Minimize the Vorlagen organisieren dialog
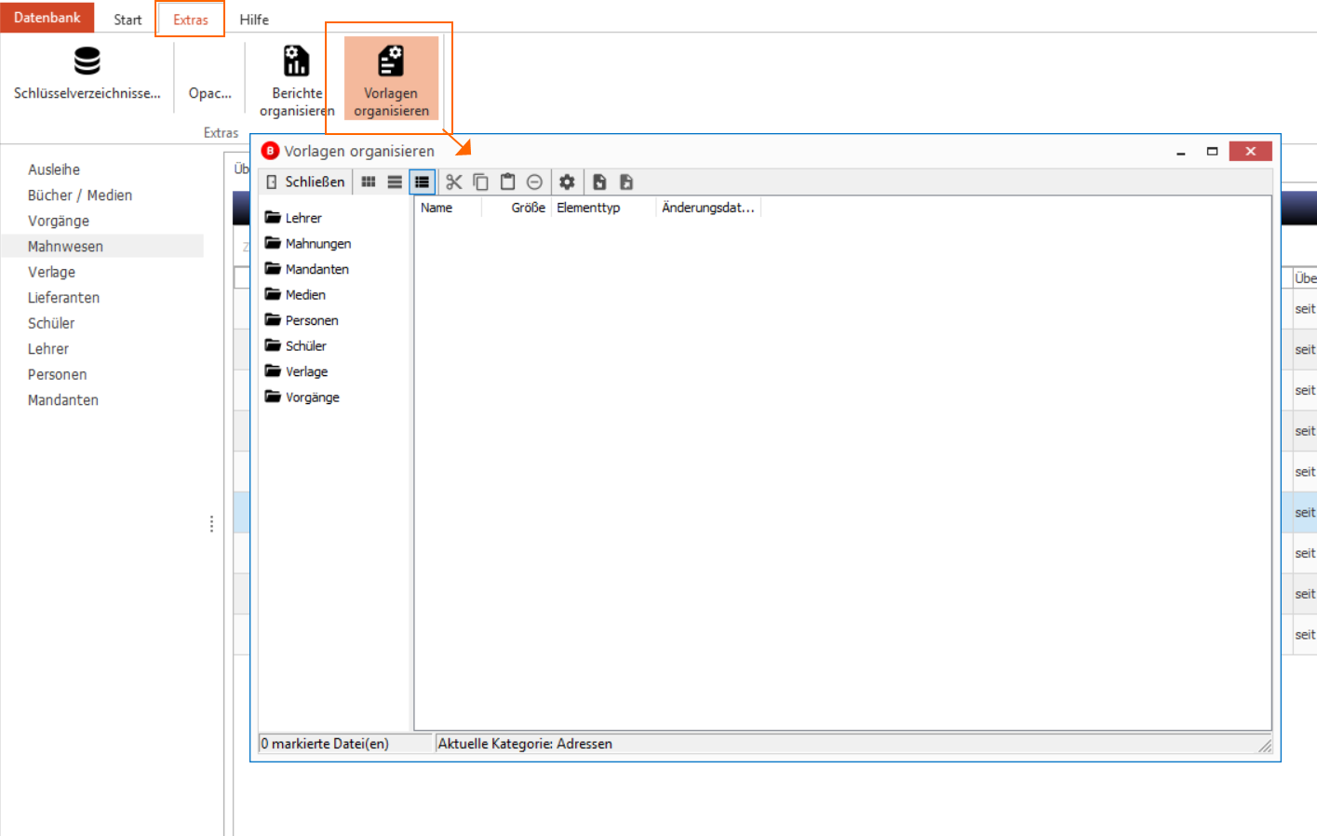Image resolution: width=1317 pixels, height=836 pixels. [1181, 152]
